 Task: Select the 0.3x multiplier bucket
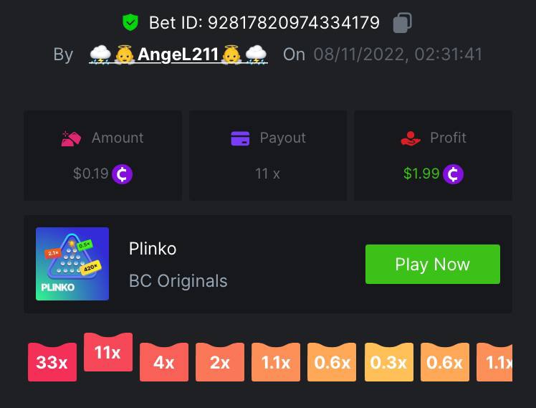388,362
